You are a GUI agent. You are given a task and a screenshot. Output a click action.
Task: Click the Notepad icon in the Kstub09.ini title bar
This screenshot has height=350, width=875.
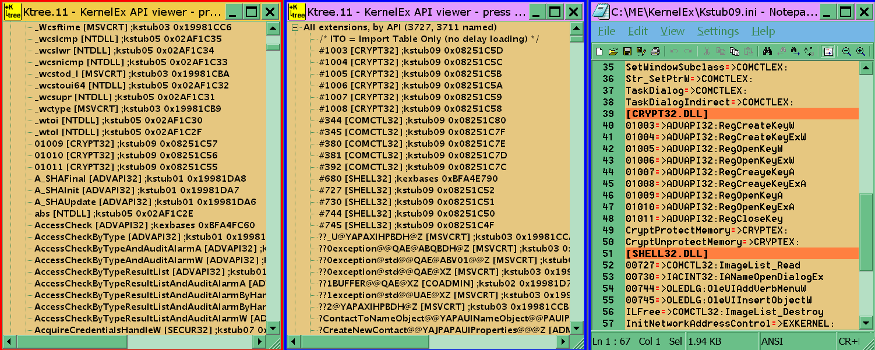pos(601,12)
